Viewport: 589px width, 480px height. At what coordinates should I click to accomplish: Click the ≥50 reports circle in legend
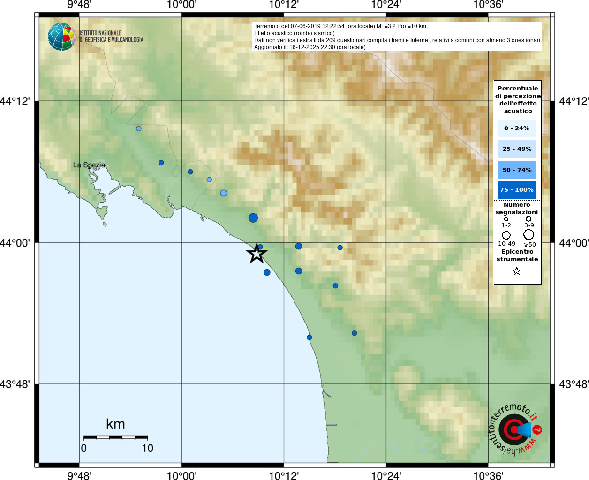pyautogui.click(x=529, y=234)
